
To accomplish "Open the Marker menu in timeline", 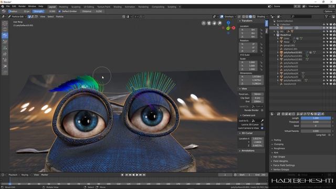I will (x=44, y=175).
